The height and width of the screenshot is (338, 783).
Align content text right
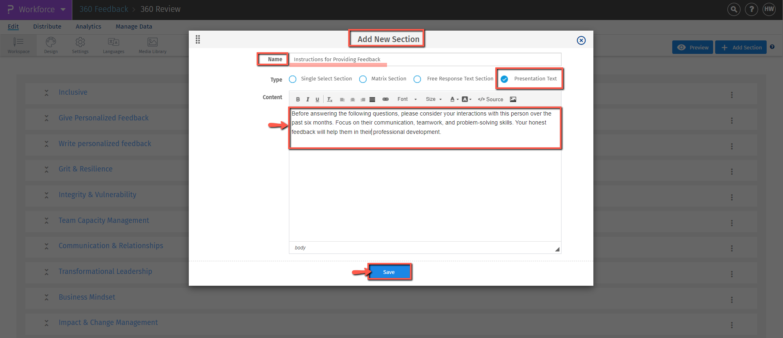[x=363, y=99]
